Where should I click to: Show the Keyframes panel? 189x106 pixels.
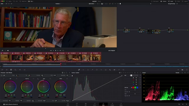coord(178,70)
